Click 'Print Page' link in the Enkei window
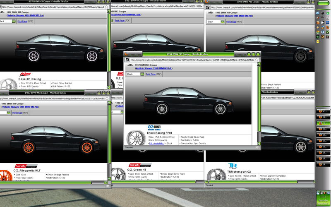 point(151,74)
